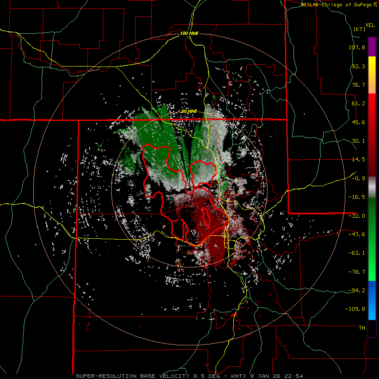
Task: Select the 30.1 legend value
Action: click(x=358, y=141)
